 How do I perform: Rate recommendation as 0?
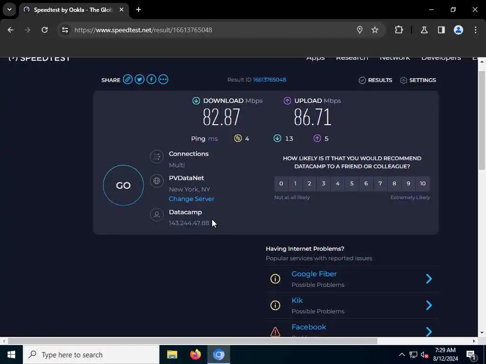pos(281,183)
